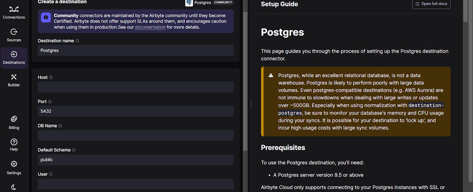Click the DB Name info icon
Viewport: 473px width, 192px height.
(60, 126)
